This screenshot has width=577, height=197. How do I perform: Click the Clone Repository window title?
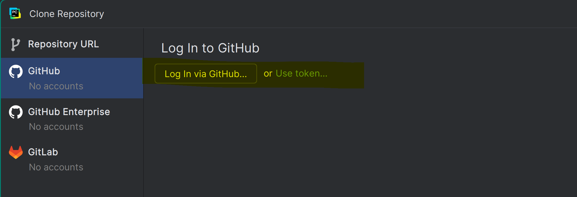(67, 14)
